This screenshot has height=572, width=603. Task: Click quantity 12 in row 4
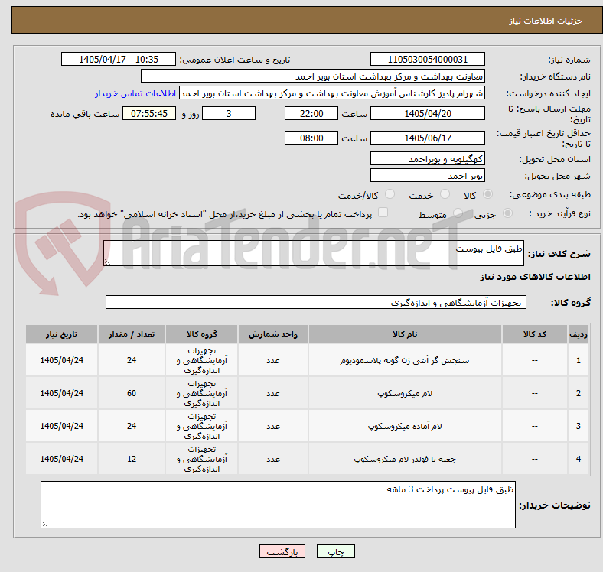click(x=132, y=459)
